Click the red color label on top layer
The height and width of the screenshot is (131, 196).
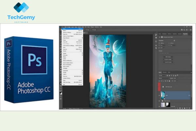click(x=159, y=87)
